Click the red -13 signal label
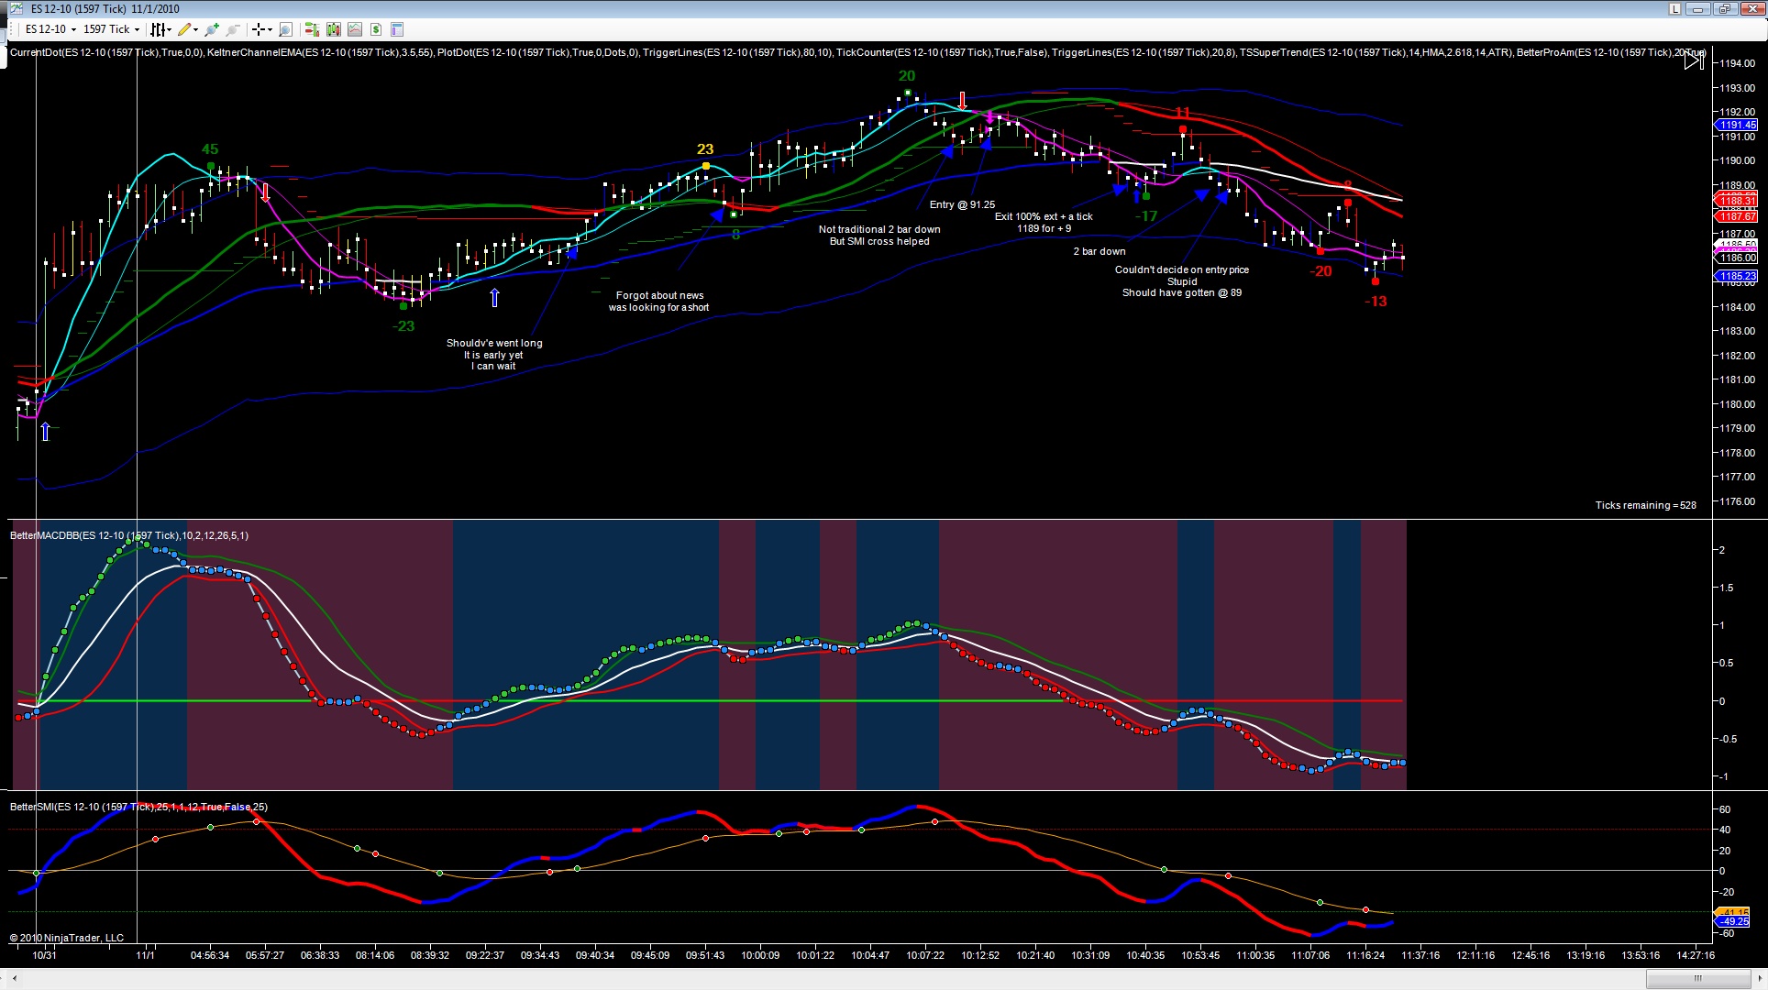1768x990 pixels. coord(1376,302)
